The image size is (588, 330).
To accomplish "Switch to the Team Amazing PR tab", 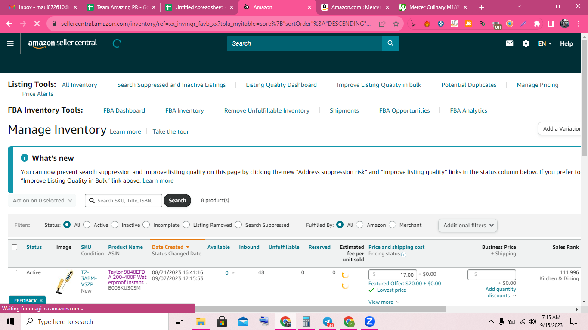I will click(x=122, y=7).
